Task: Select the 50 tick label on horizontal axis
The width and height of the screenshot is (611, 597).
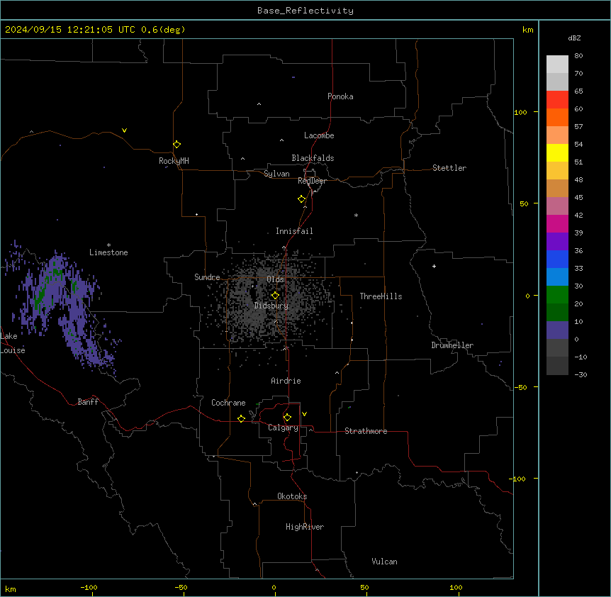Action: click(364, 587)
